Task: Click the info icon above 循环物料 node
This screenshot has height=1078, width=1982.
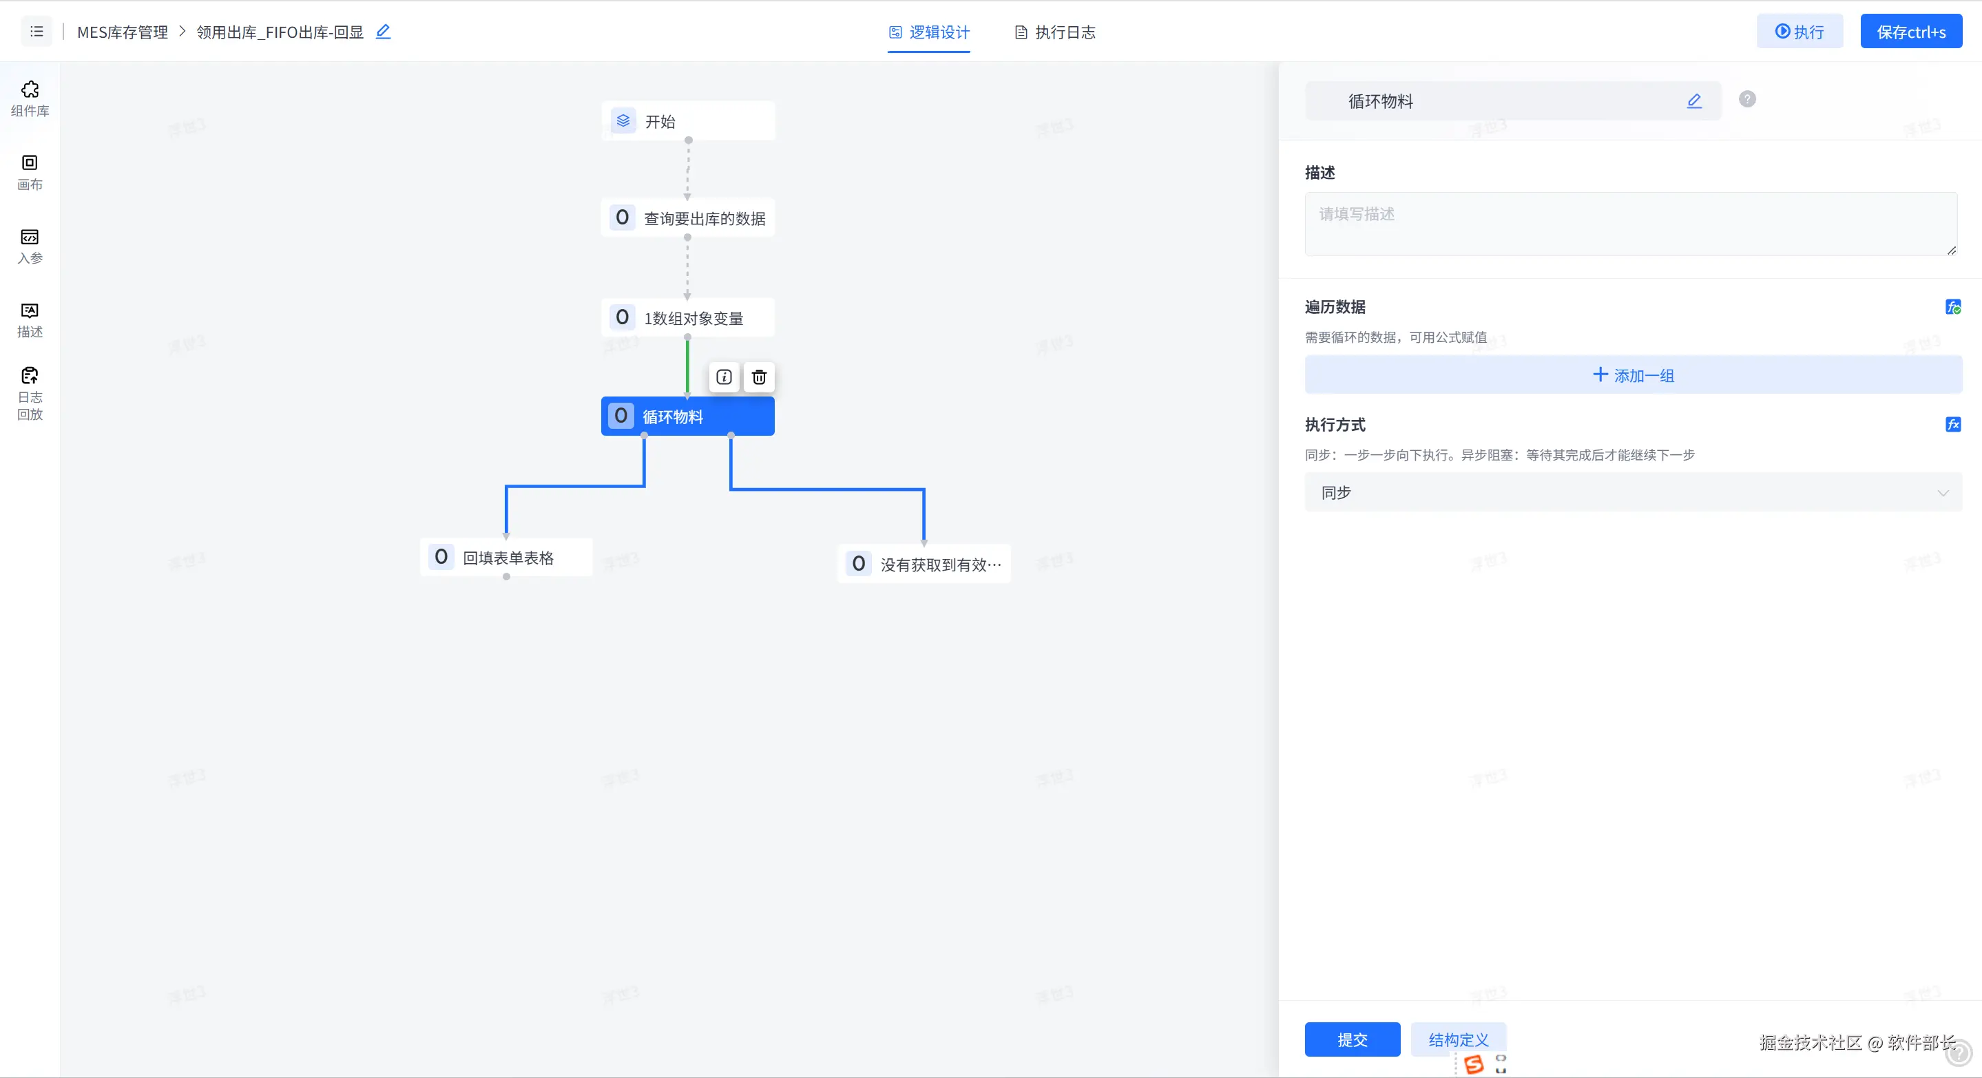Action: 723,377
